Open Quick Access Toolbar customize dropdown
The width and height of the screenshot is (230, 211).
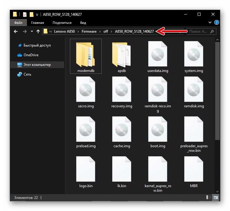pos(37,15)
